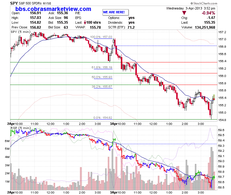This screenshot has width=231, height=195.
Task: Click the red down arrow beside 100 shrs
Action: point(85,22)
